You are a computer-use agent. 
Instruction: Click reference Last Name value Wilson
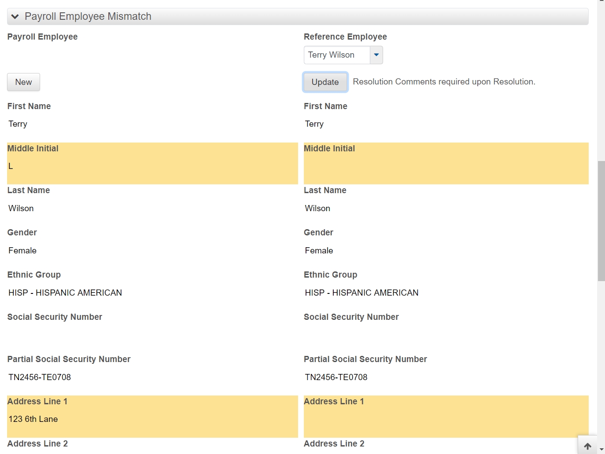[x=317, y=209]
